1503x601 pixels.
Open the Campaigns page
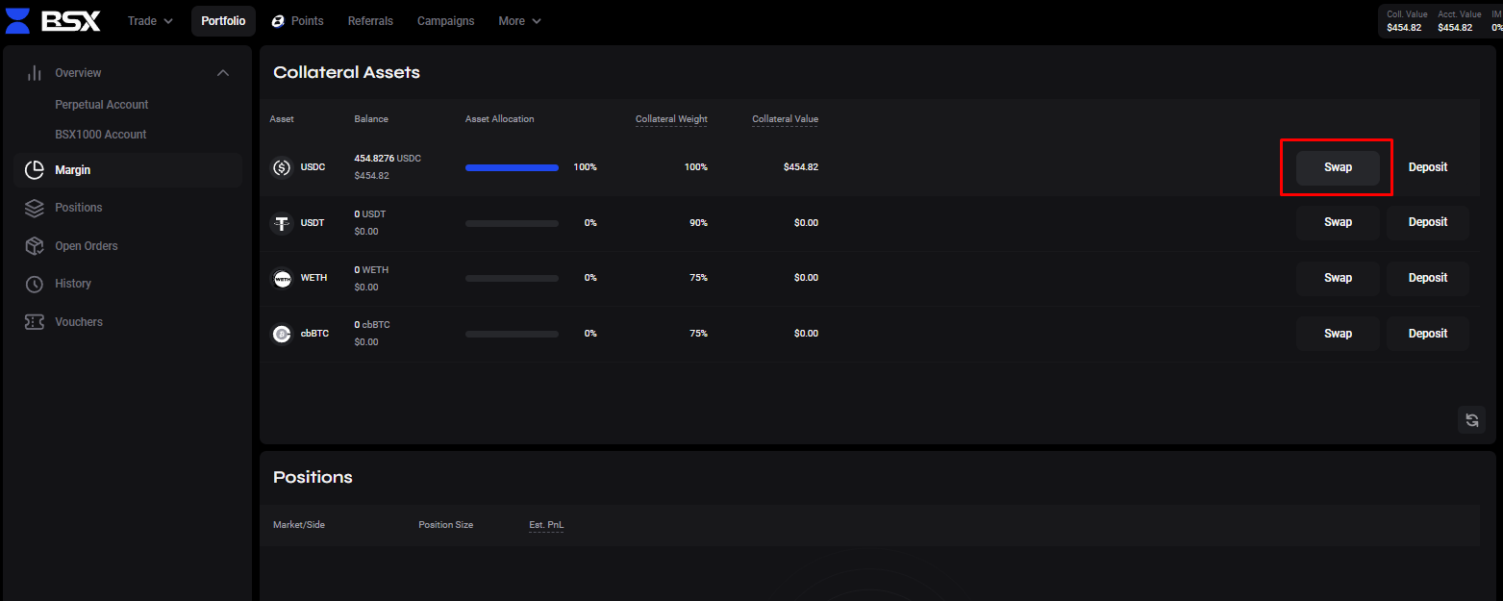[x=445, y=21]
